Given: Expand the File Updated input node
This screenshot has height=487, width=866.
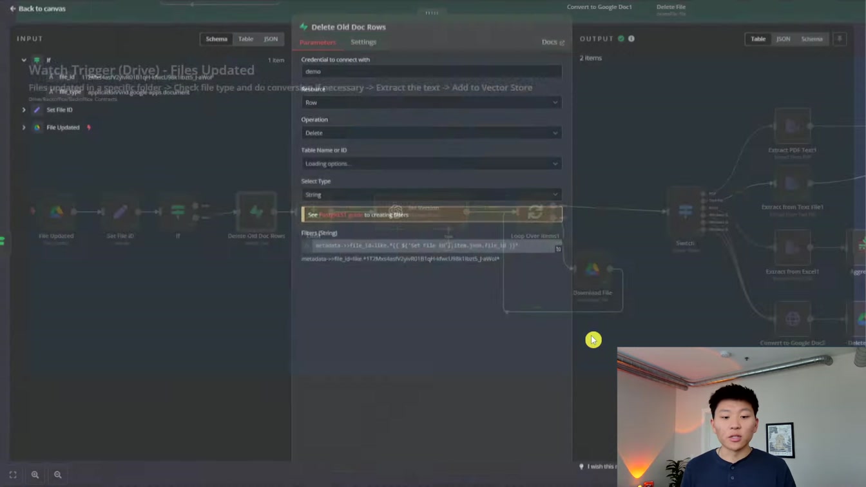Looking at the screenshot, I should point(24,128).
